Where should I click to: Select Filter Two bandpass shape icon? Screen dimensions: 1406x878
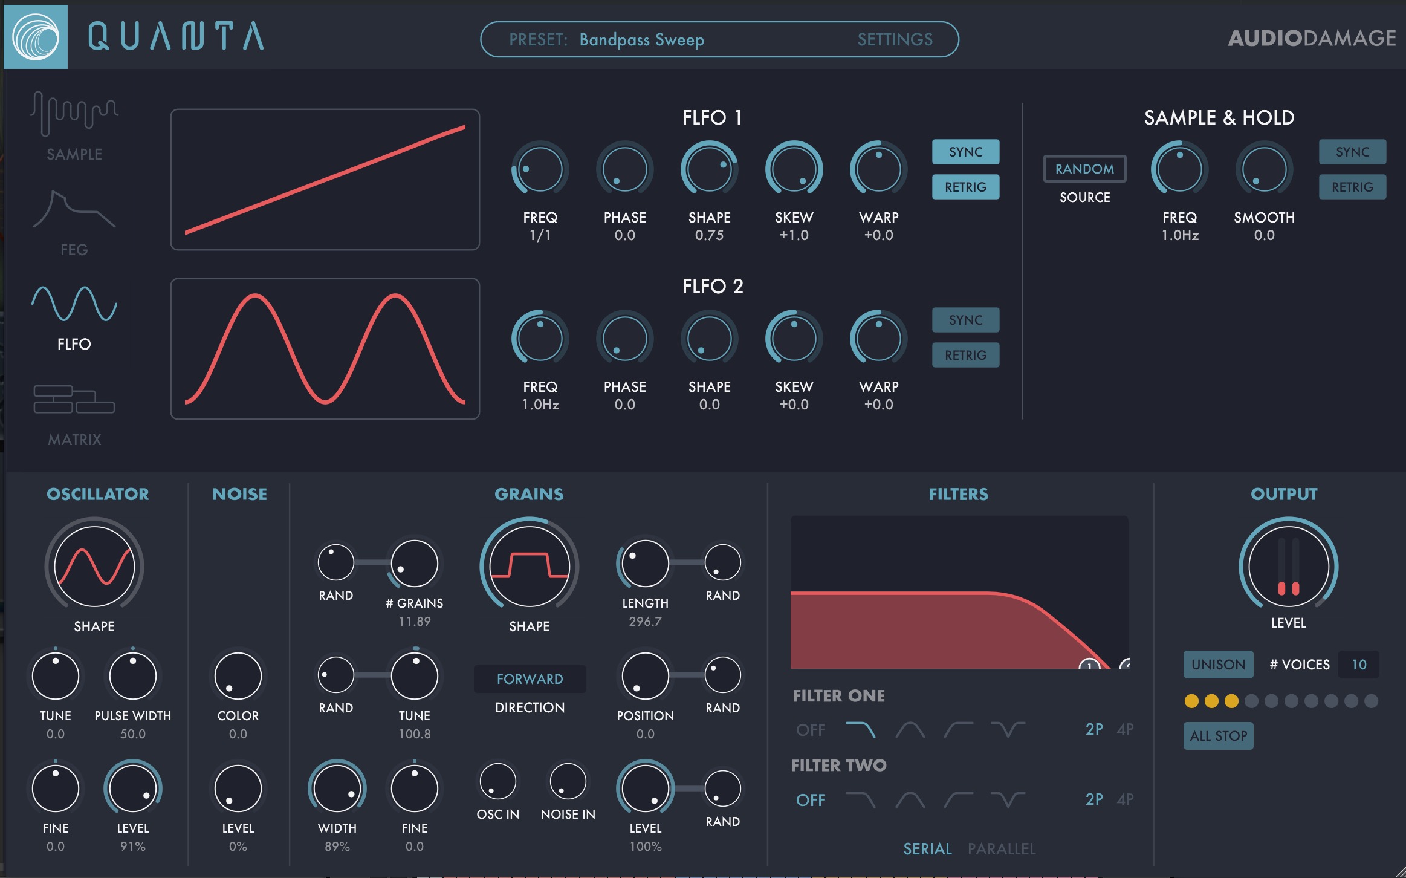click(910, 800)
